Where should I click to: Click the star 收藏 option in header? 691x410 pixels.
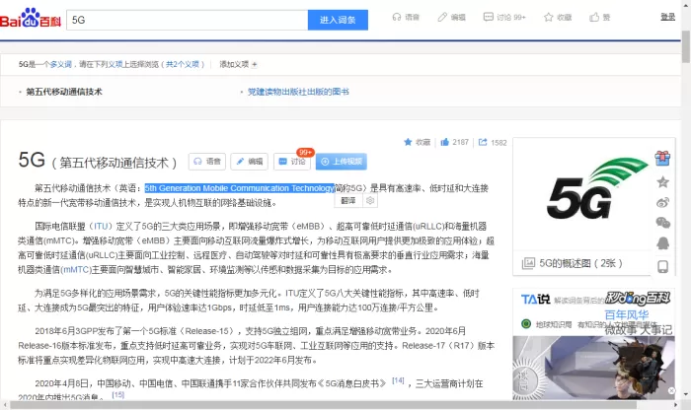pyautogui.click(x=558, y=17)
